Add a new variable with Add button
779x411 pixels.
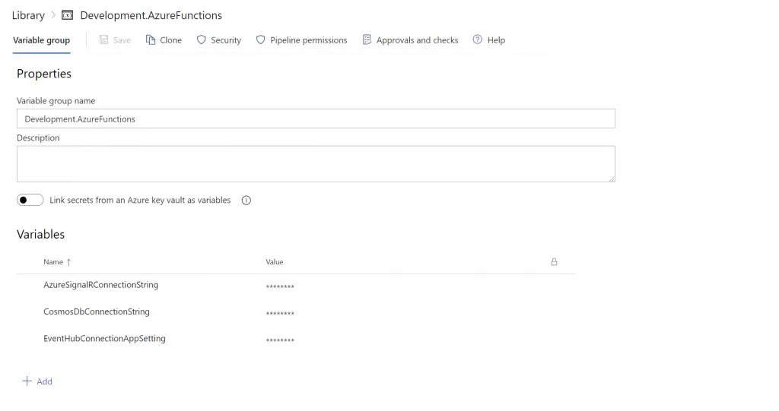37,381
